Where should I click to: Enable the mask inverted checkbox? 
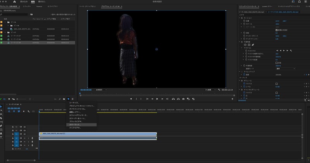pos(277,63)
